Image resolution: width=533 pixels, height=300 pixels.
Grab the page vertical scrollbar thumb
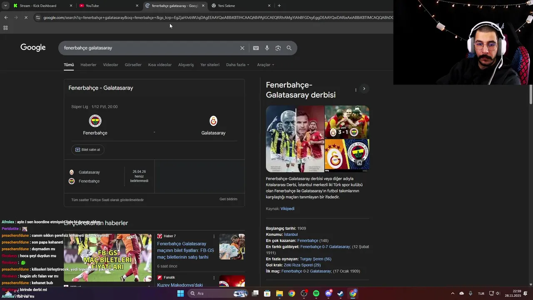coord(531,94)
